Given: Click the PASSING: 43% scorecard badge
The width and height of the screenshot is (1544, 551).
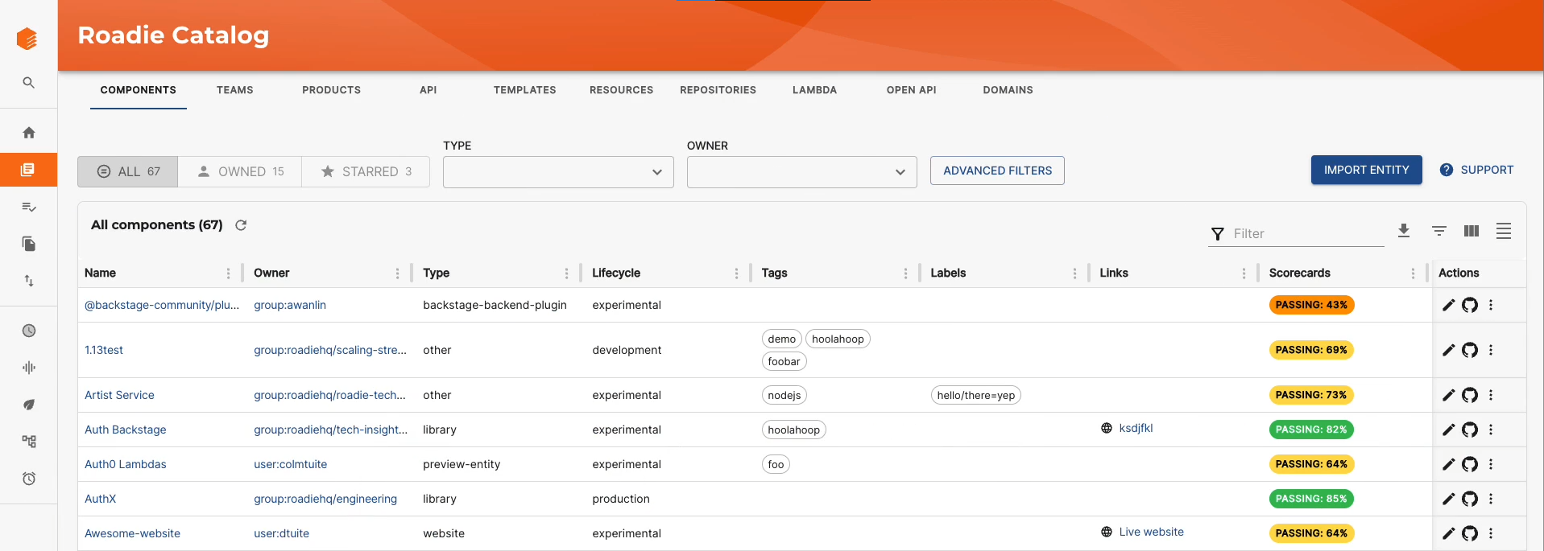Looking at the screenshot, I should 1311,305.
